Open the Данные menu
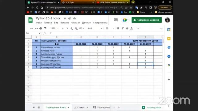This screenshot has height=111, width=198. (86, 23)
